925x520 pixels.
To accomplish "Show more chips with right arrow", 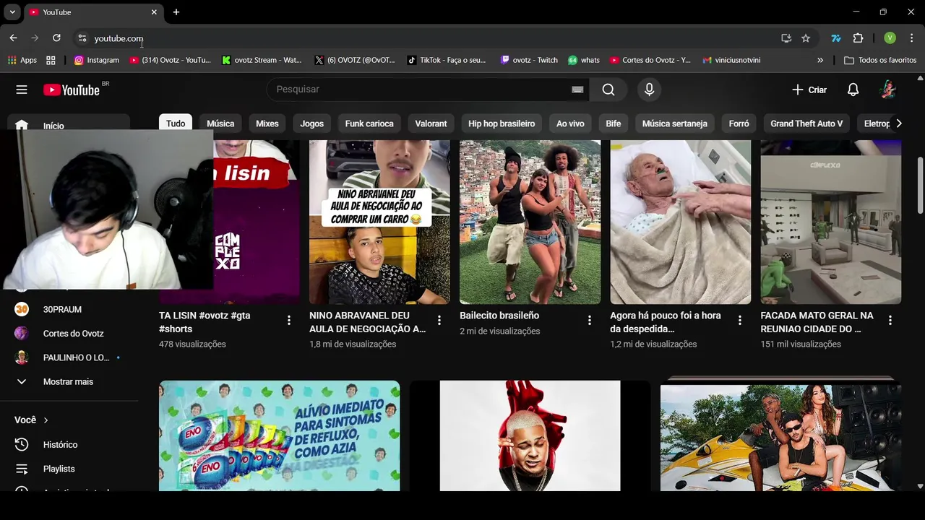I will click(898, 123).
